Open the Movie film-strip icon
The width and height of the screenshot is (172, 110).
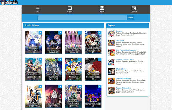point(102,8)
